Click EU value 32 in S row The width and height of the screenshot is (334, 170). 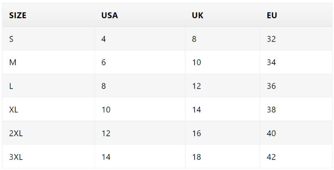pyautogui.click(x=271, y=39)
